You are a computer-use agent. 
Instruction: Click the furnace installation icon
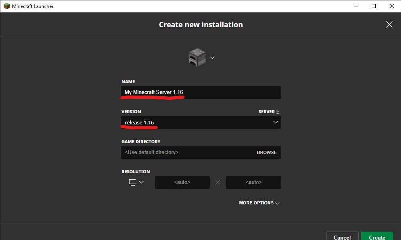tap(197, 57)
